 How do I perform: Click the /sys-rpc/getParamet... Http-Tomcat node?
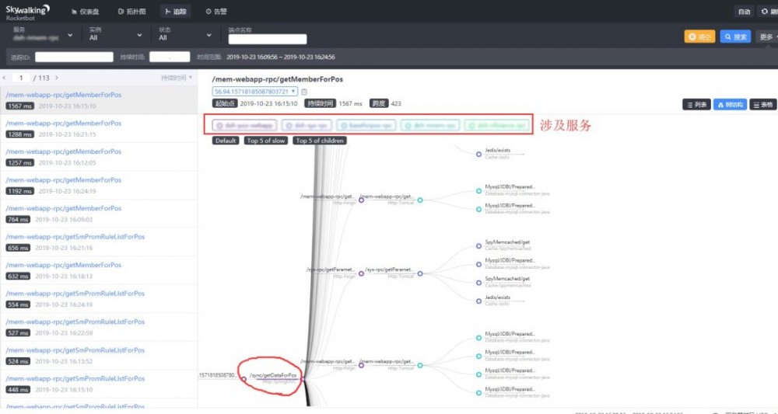pyautogui.click(x=420, y=273)
